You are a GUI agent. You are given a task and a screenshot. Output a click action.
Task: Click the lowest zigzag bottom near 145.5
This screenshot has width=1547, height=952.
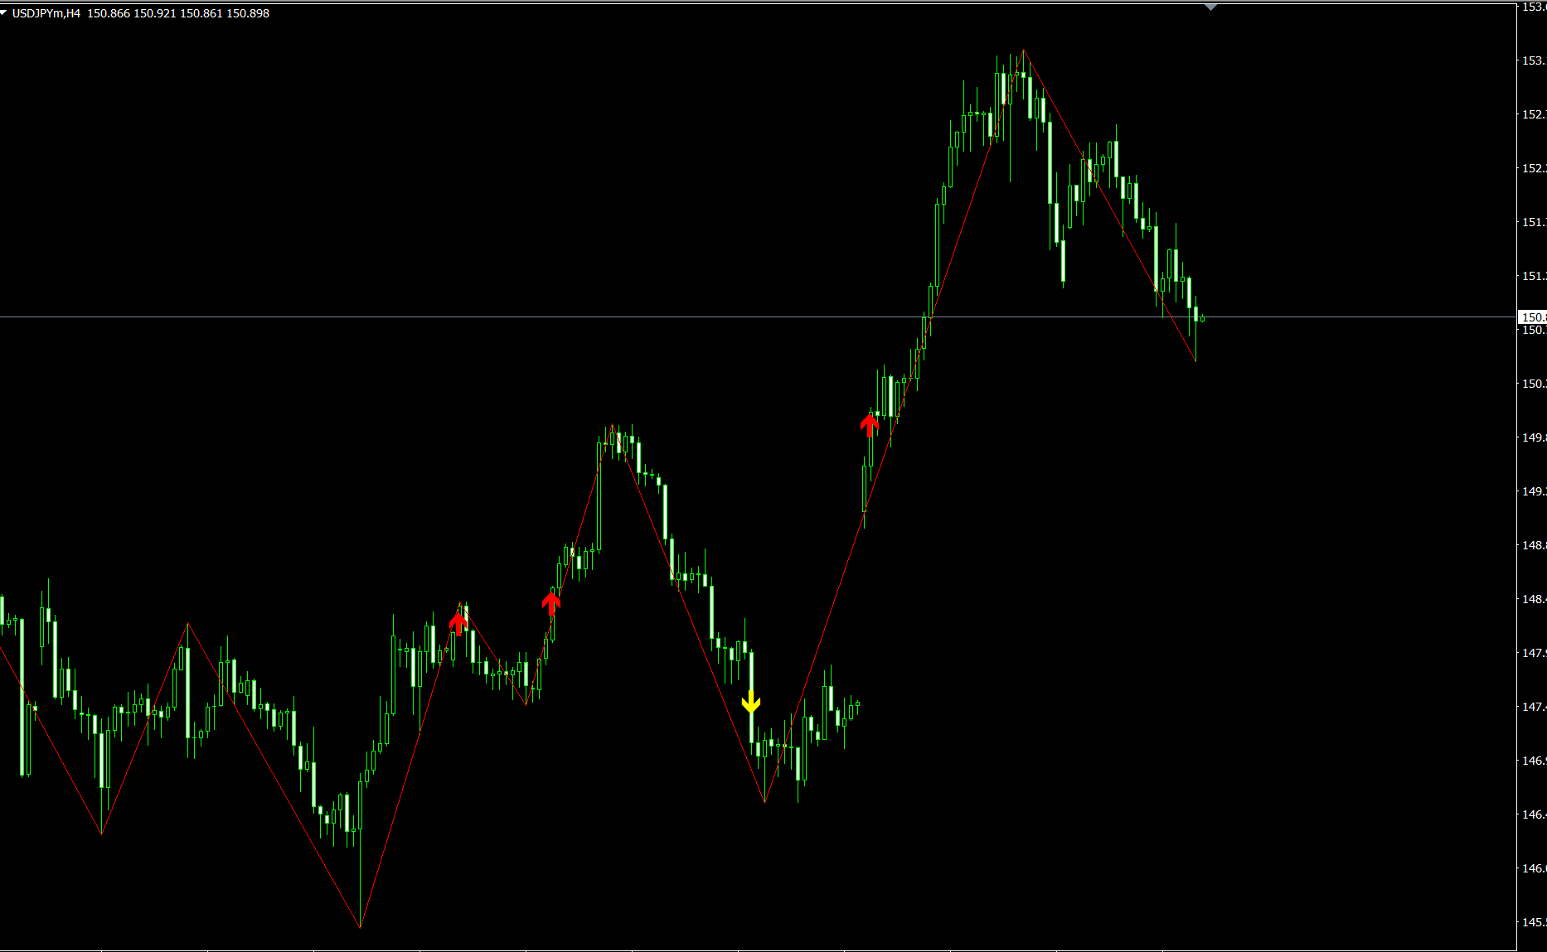point(361,926)
